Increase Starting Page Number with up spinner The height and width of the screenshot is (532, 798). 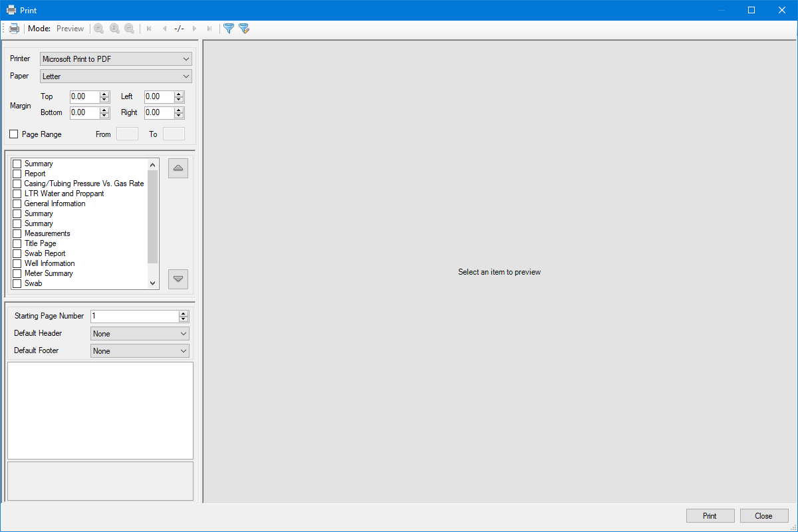[184, 313]
